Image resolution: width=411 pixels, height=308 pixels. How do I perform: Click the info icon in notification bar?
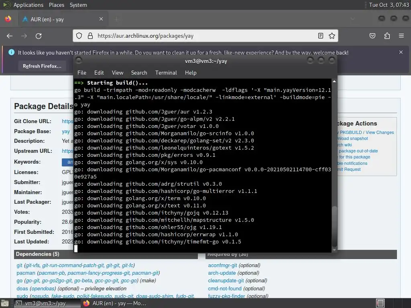[x=12, y=52]
